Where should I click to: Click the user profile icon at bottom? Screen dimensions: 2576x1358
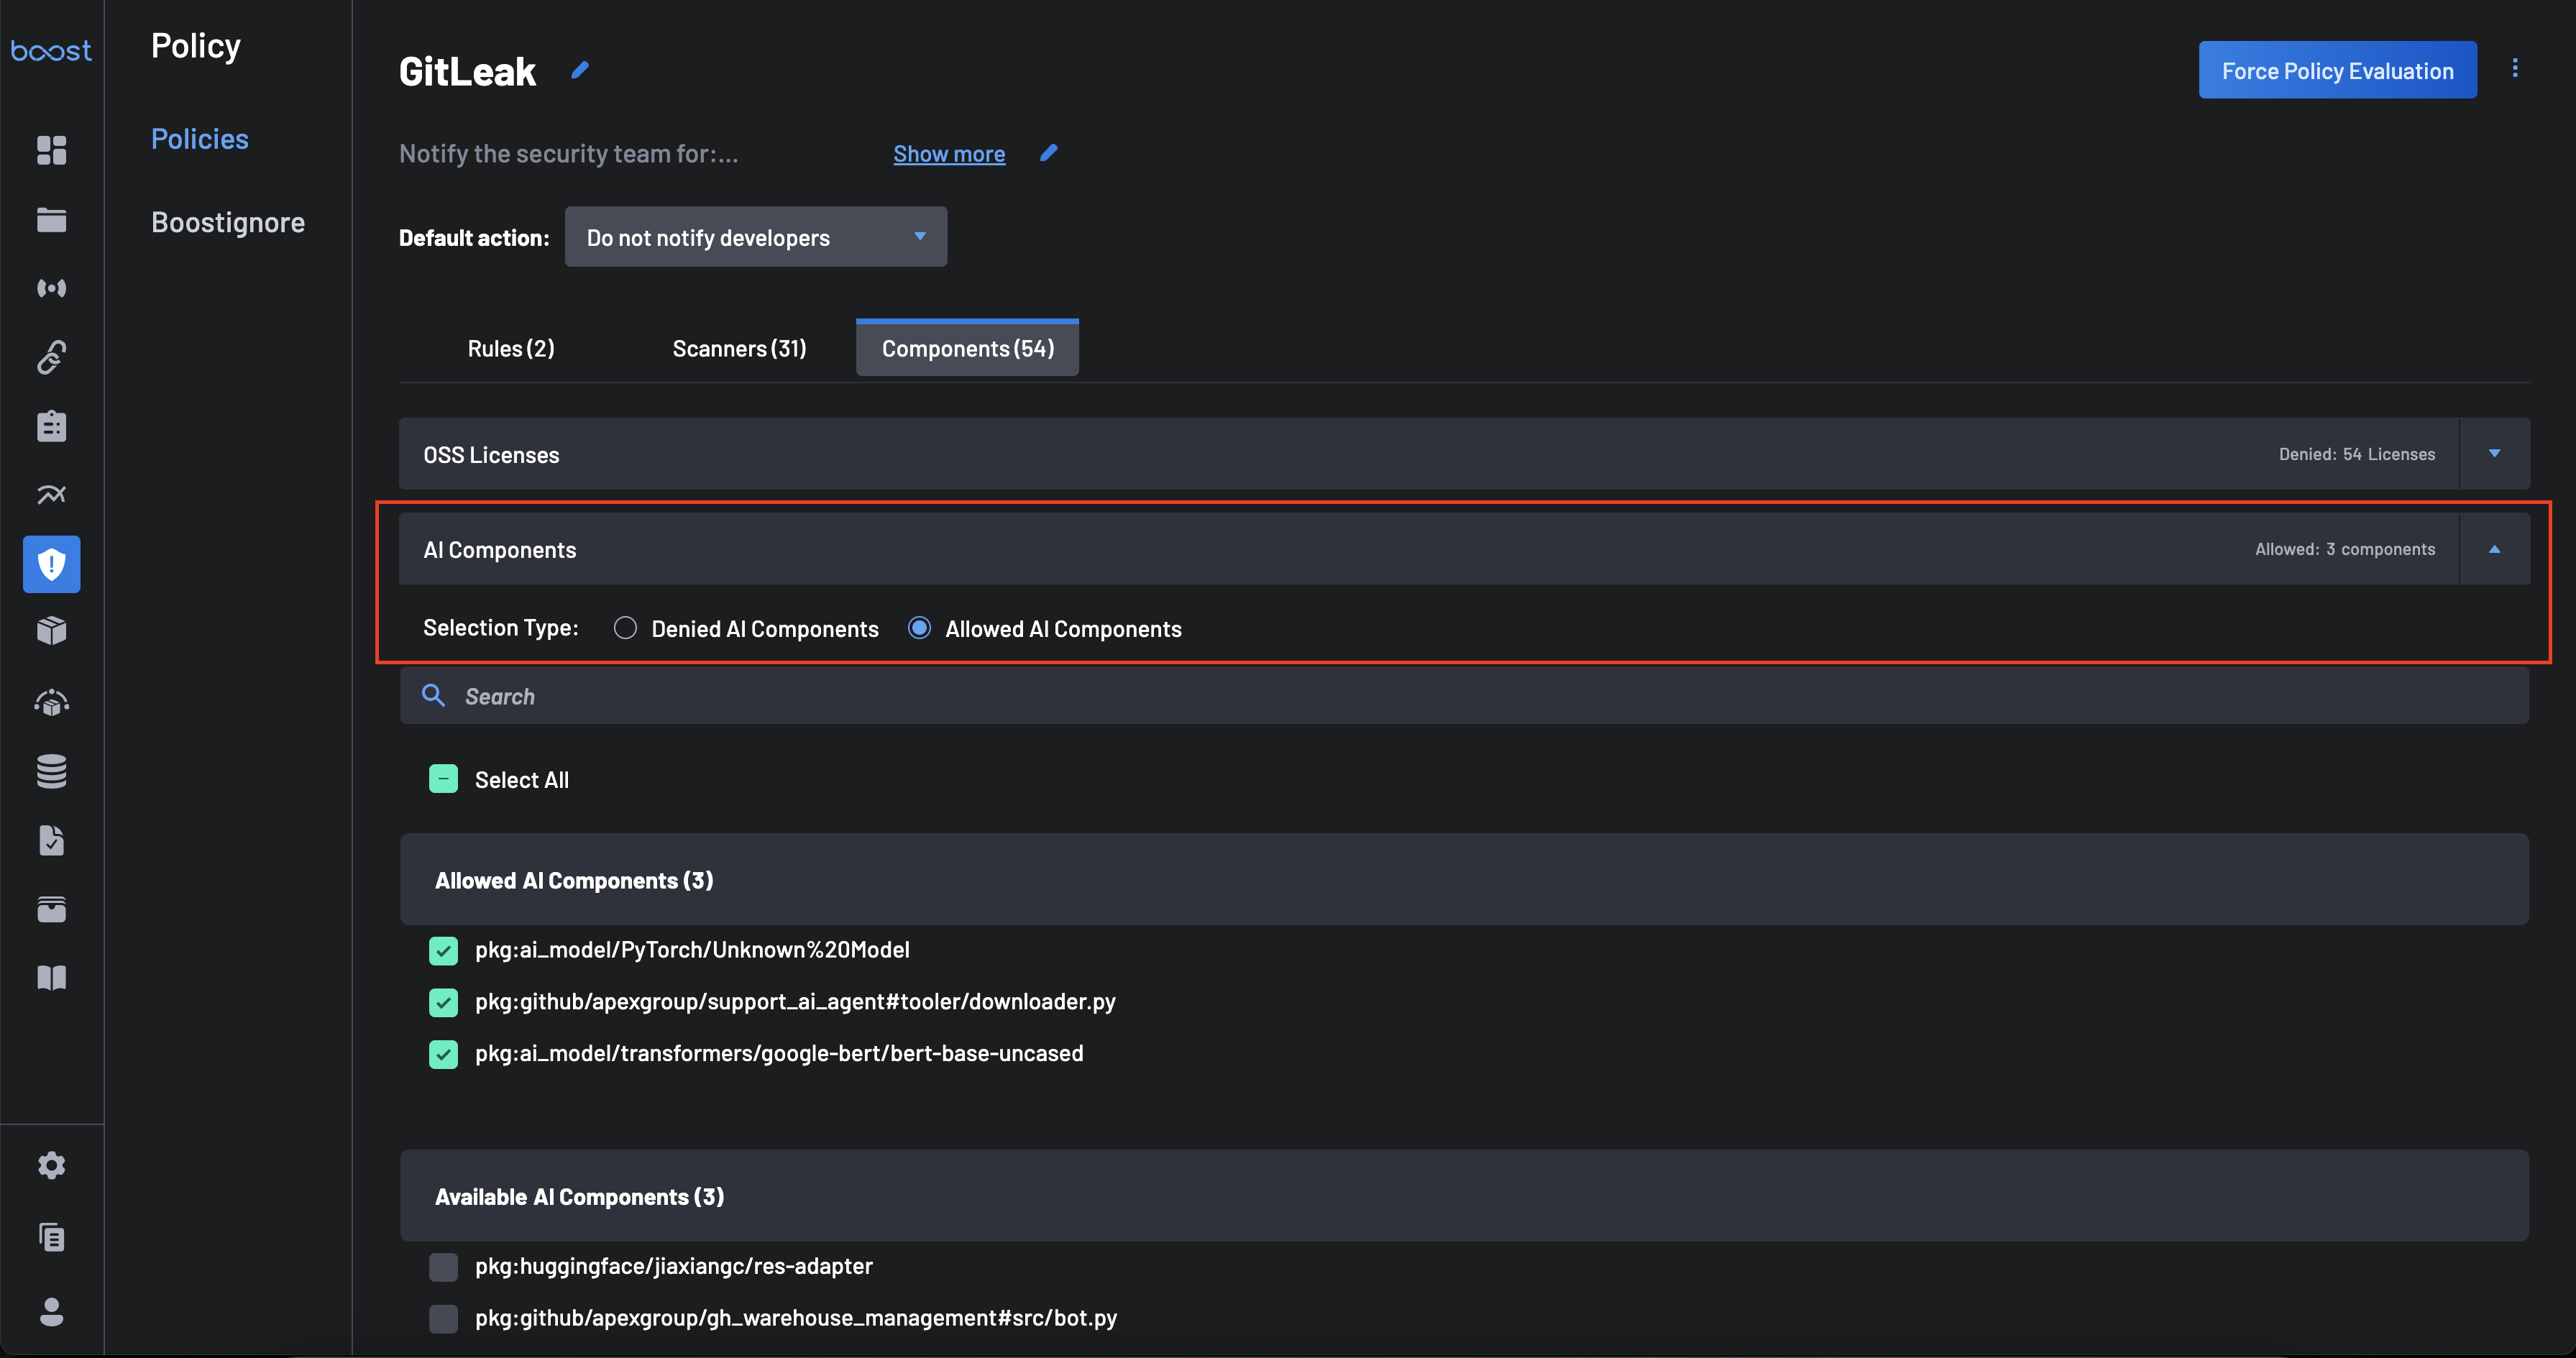(51, 1311)
